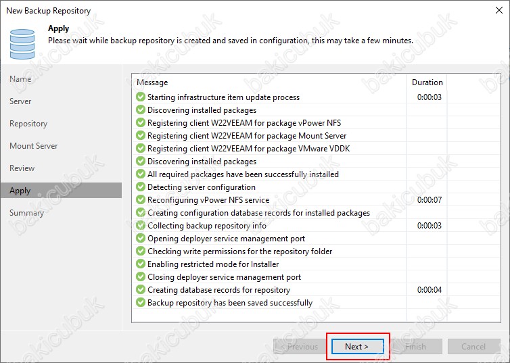Click green check beside Mount Server registration
This screenshot has height=363, width=510.
(x=141, y=135)
